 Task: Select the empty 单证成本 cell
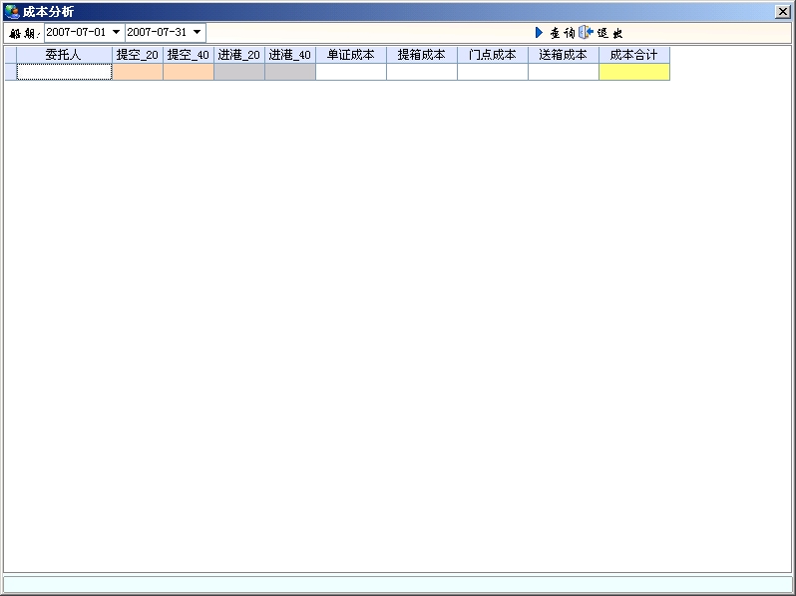pyautogui.click(x=351, y=72)
